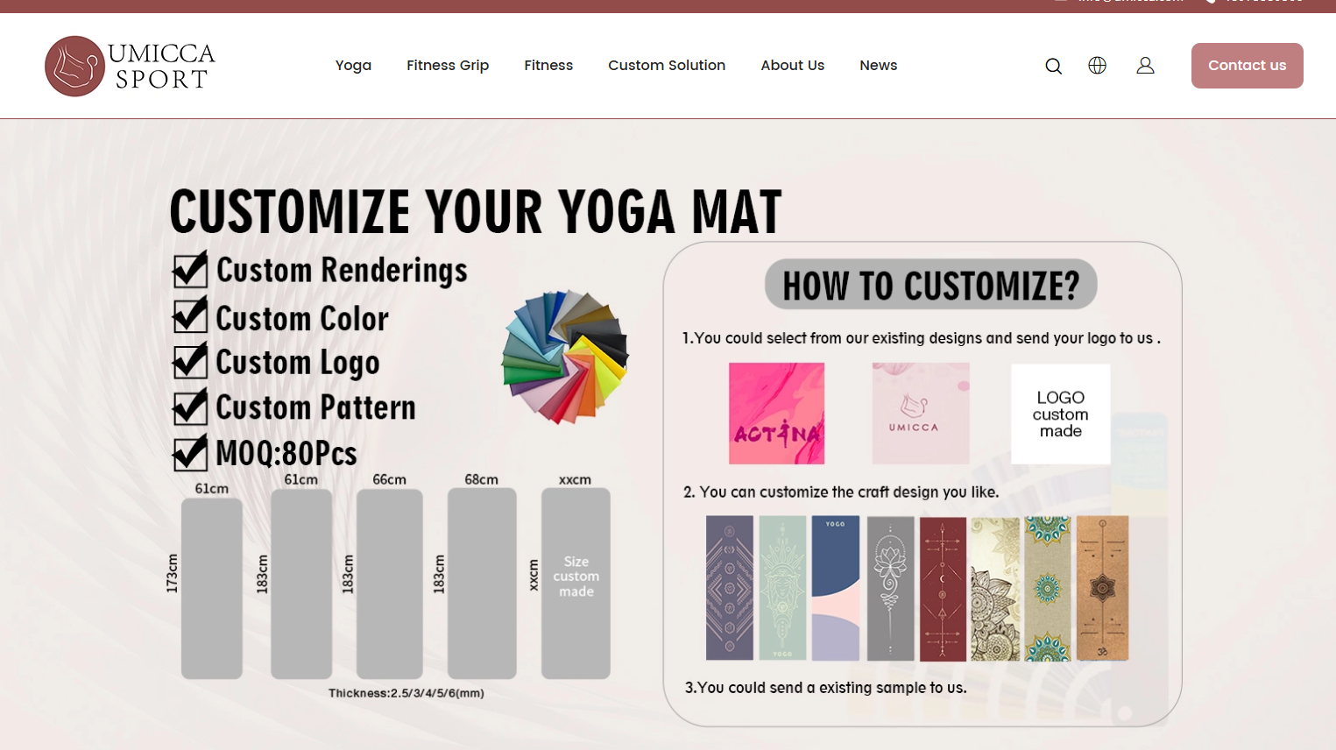Pick the gray lotus design mat

coord(890,588)
